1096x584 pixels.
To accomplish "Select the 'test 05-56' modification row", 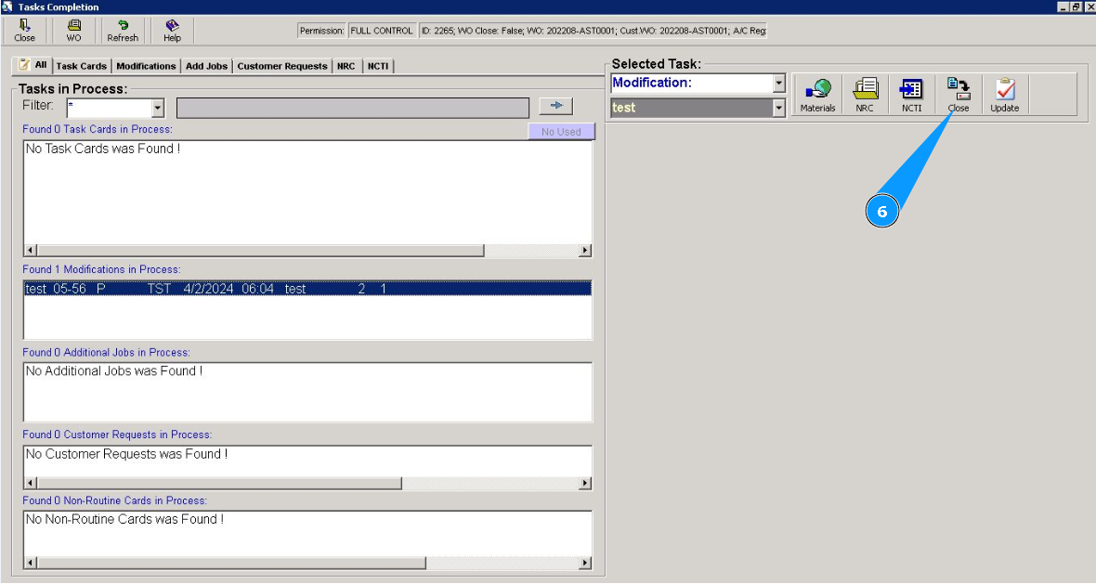I will [307, 289].
